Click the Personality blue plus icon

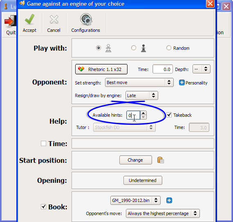pos(182,82)
